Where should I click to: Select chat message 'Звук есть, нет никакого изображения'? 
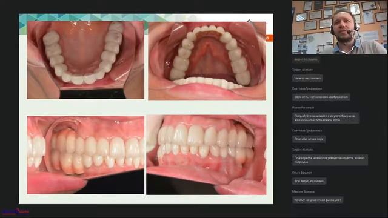(x=321, y=97)
